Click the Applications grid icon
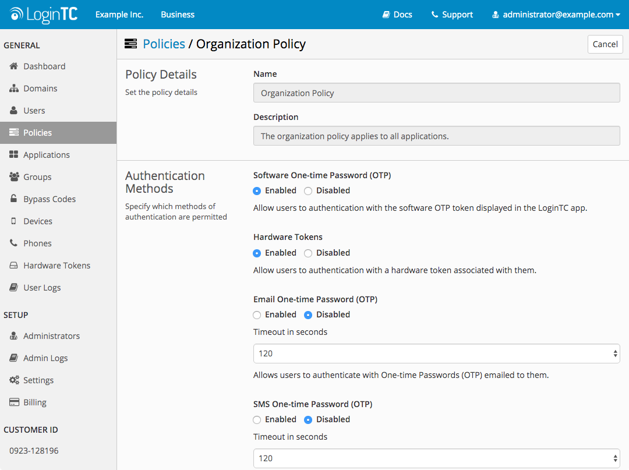The width and height of the screenshot is (629, 470). pyautogui.click(x=13, y=154)
